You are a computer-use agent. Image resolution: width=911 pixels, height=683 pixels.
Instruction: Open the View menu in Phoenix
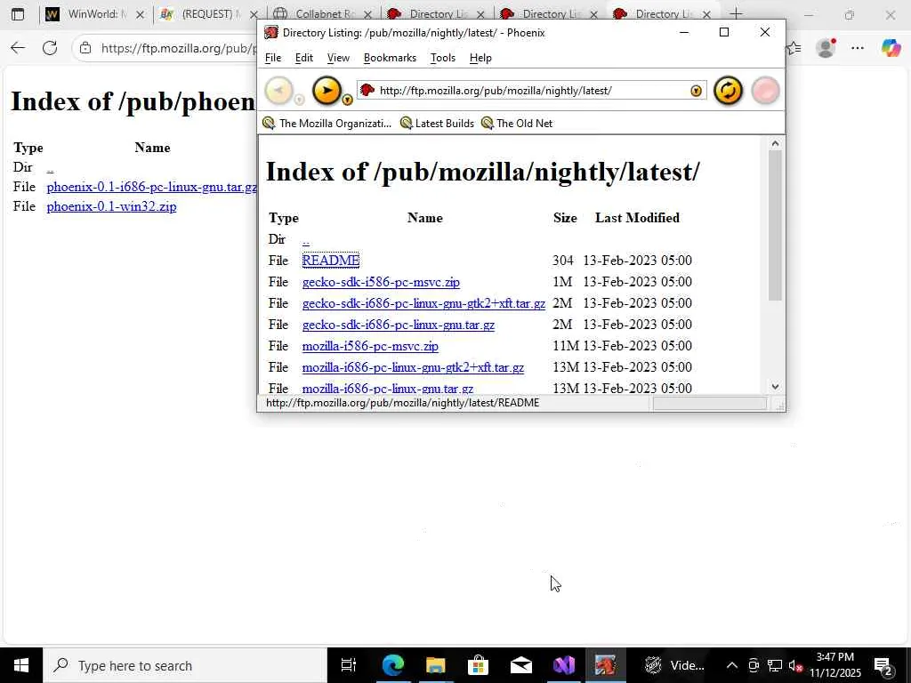[338, 58]
